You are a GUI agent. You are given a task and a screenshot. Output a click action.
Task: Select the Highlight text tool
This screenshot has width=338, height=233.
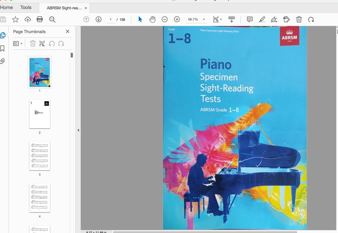262,19
